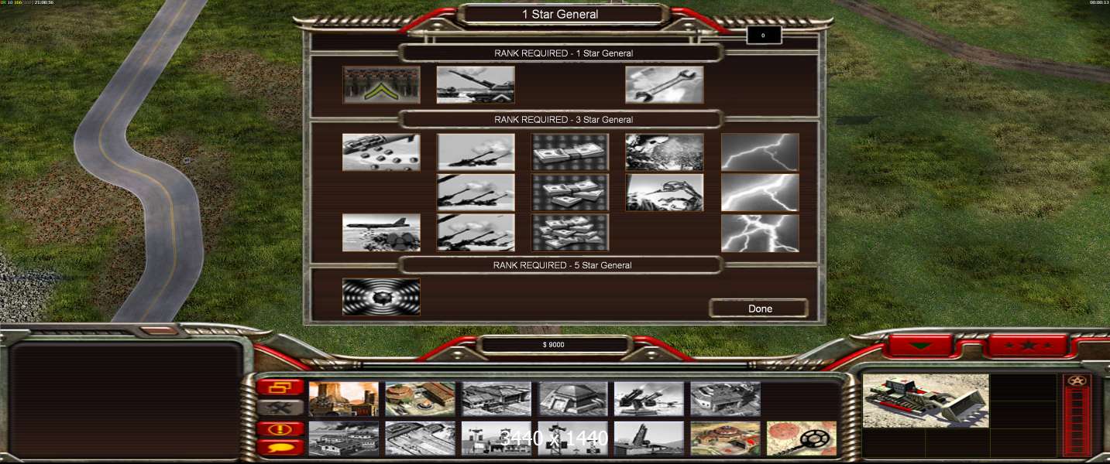Click the '1 Star General' title bar
This screenshot has width=1110, height=464.
point(560,14)
